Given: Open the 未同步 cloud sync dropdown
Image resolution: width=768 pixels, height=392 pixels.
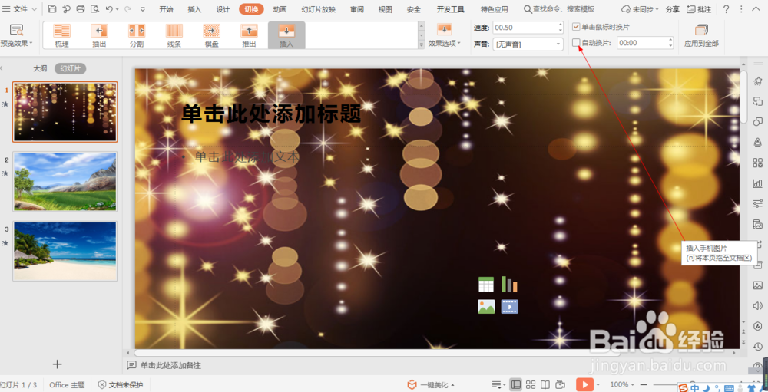Looking at the screenshot, I should pyautogui.click(x=641, y=9).
